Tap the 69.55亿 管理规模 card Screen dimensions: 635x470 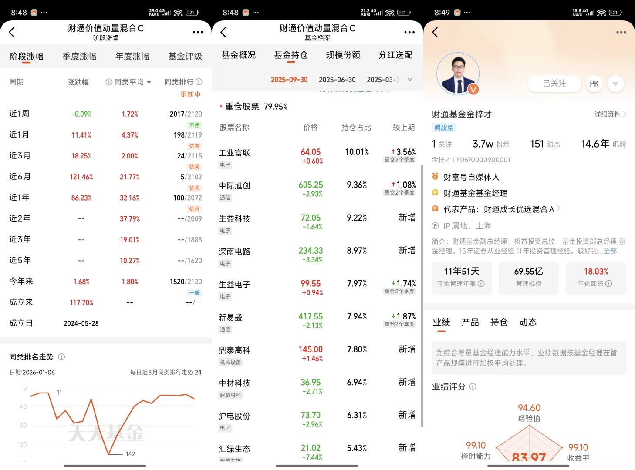(x=528, y=277)
